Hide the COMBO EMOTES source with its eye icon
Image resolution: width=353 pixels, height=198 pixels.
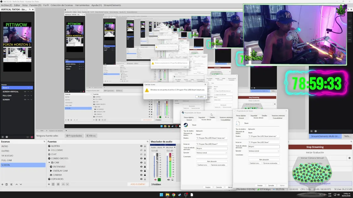point(141,158)
